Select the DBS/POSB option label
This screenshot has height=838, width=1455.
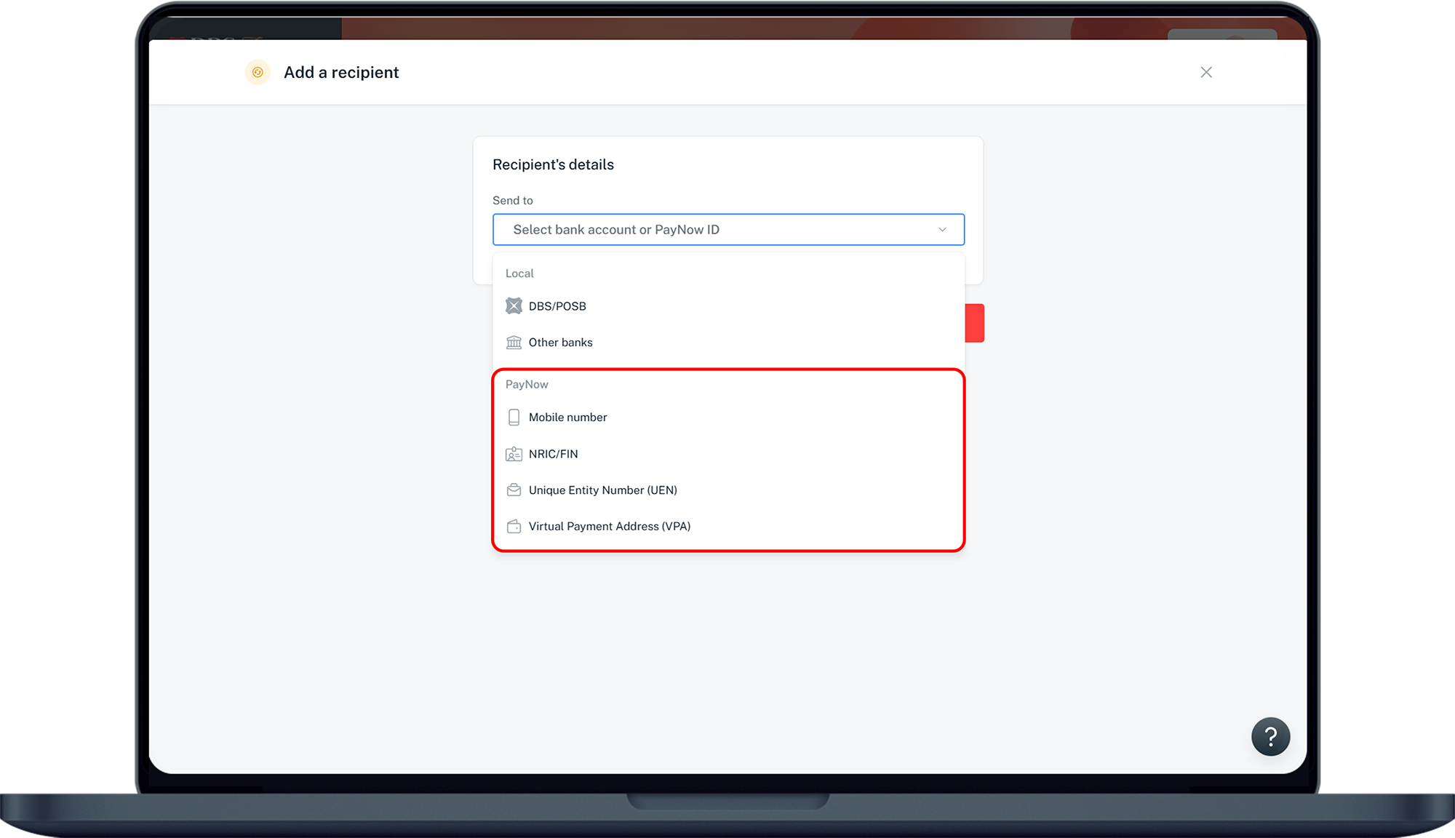click(x=557, y=306)
